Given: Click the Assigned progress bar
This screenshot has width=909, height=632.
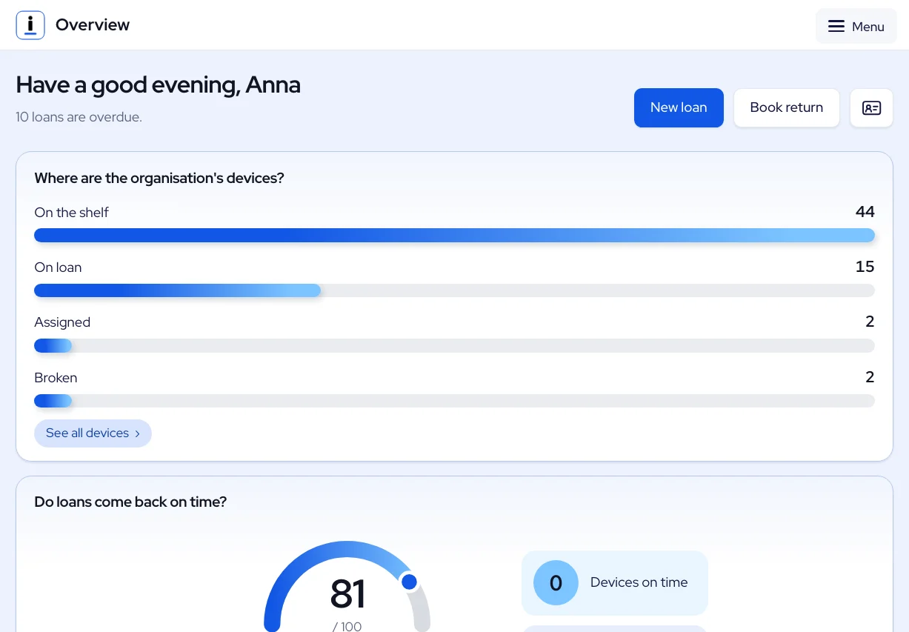Looking at the screenshot, I should pyautogui.click(x=454, y=345).
